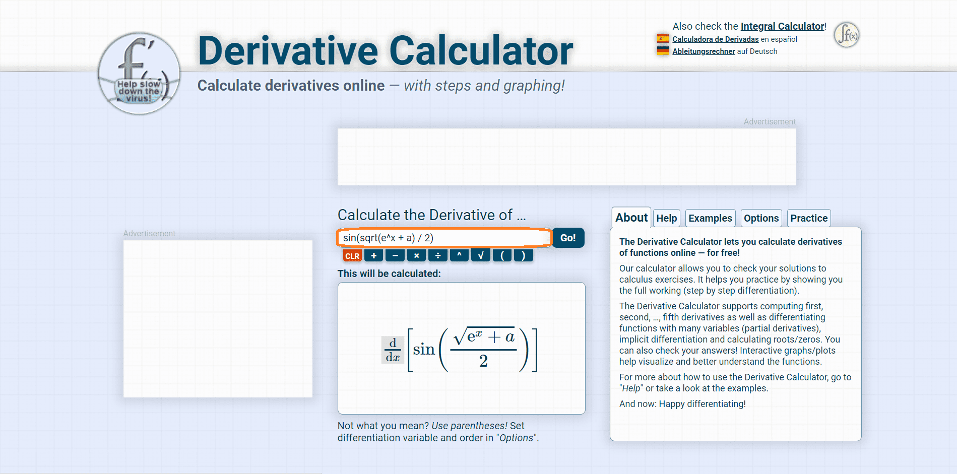Screen dimensions: 957x474
Task: Insert a minus sign operator
Action: [395, 256]
